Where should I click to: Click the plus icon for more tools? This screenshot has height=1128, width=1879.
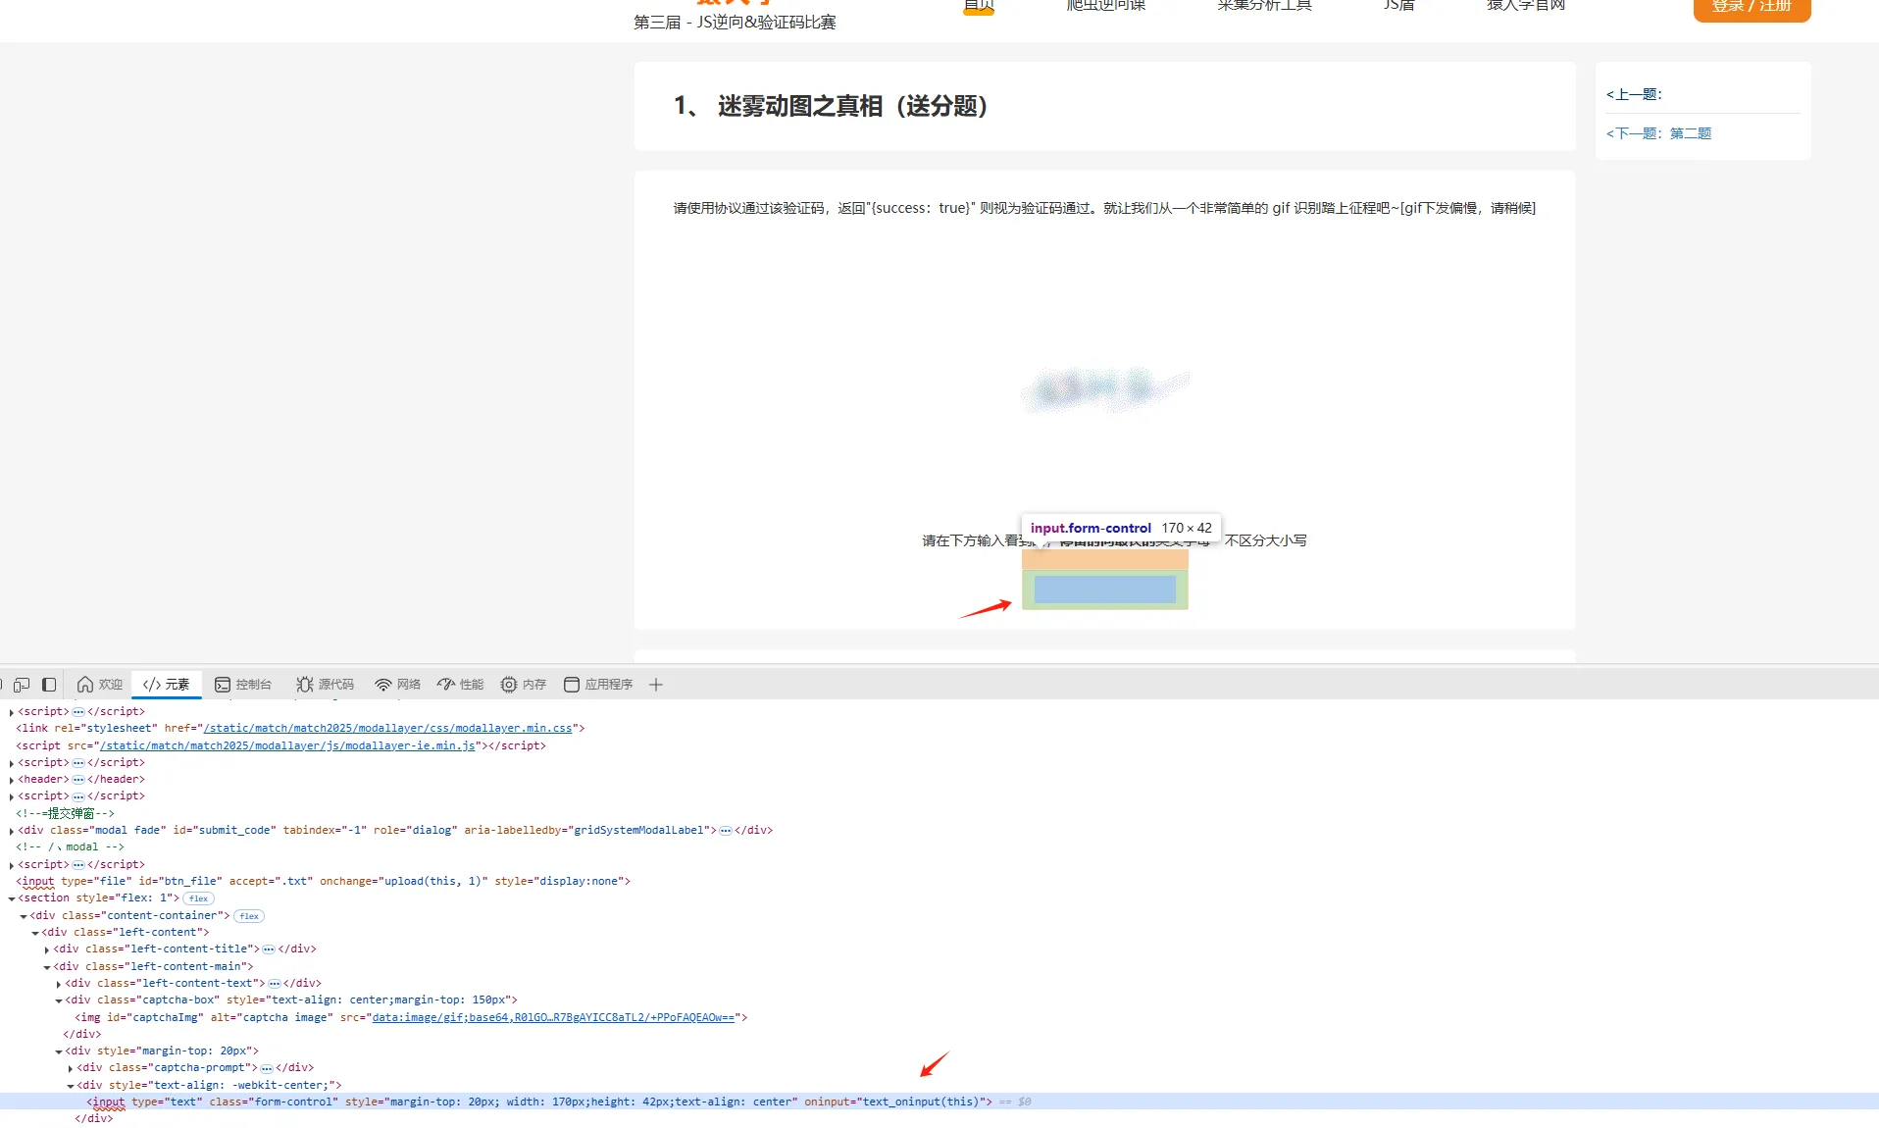(656, 685)
